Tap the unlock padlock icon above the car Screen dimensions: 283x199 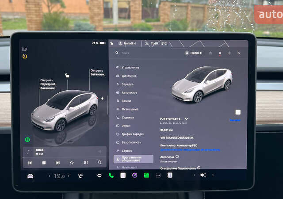coord(67,75)
